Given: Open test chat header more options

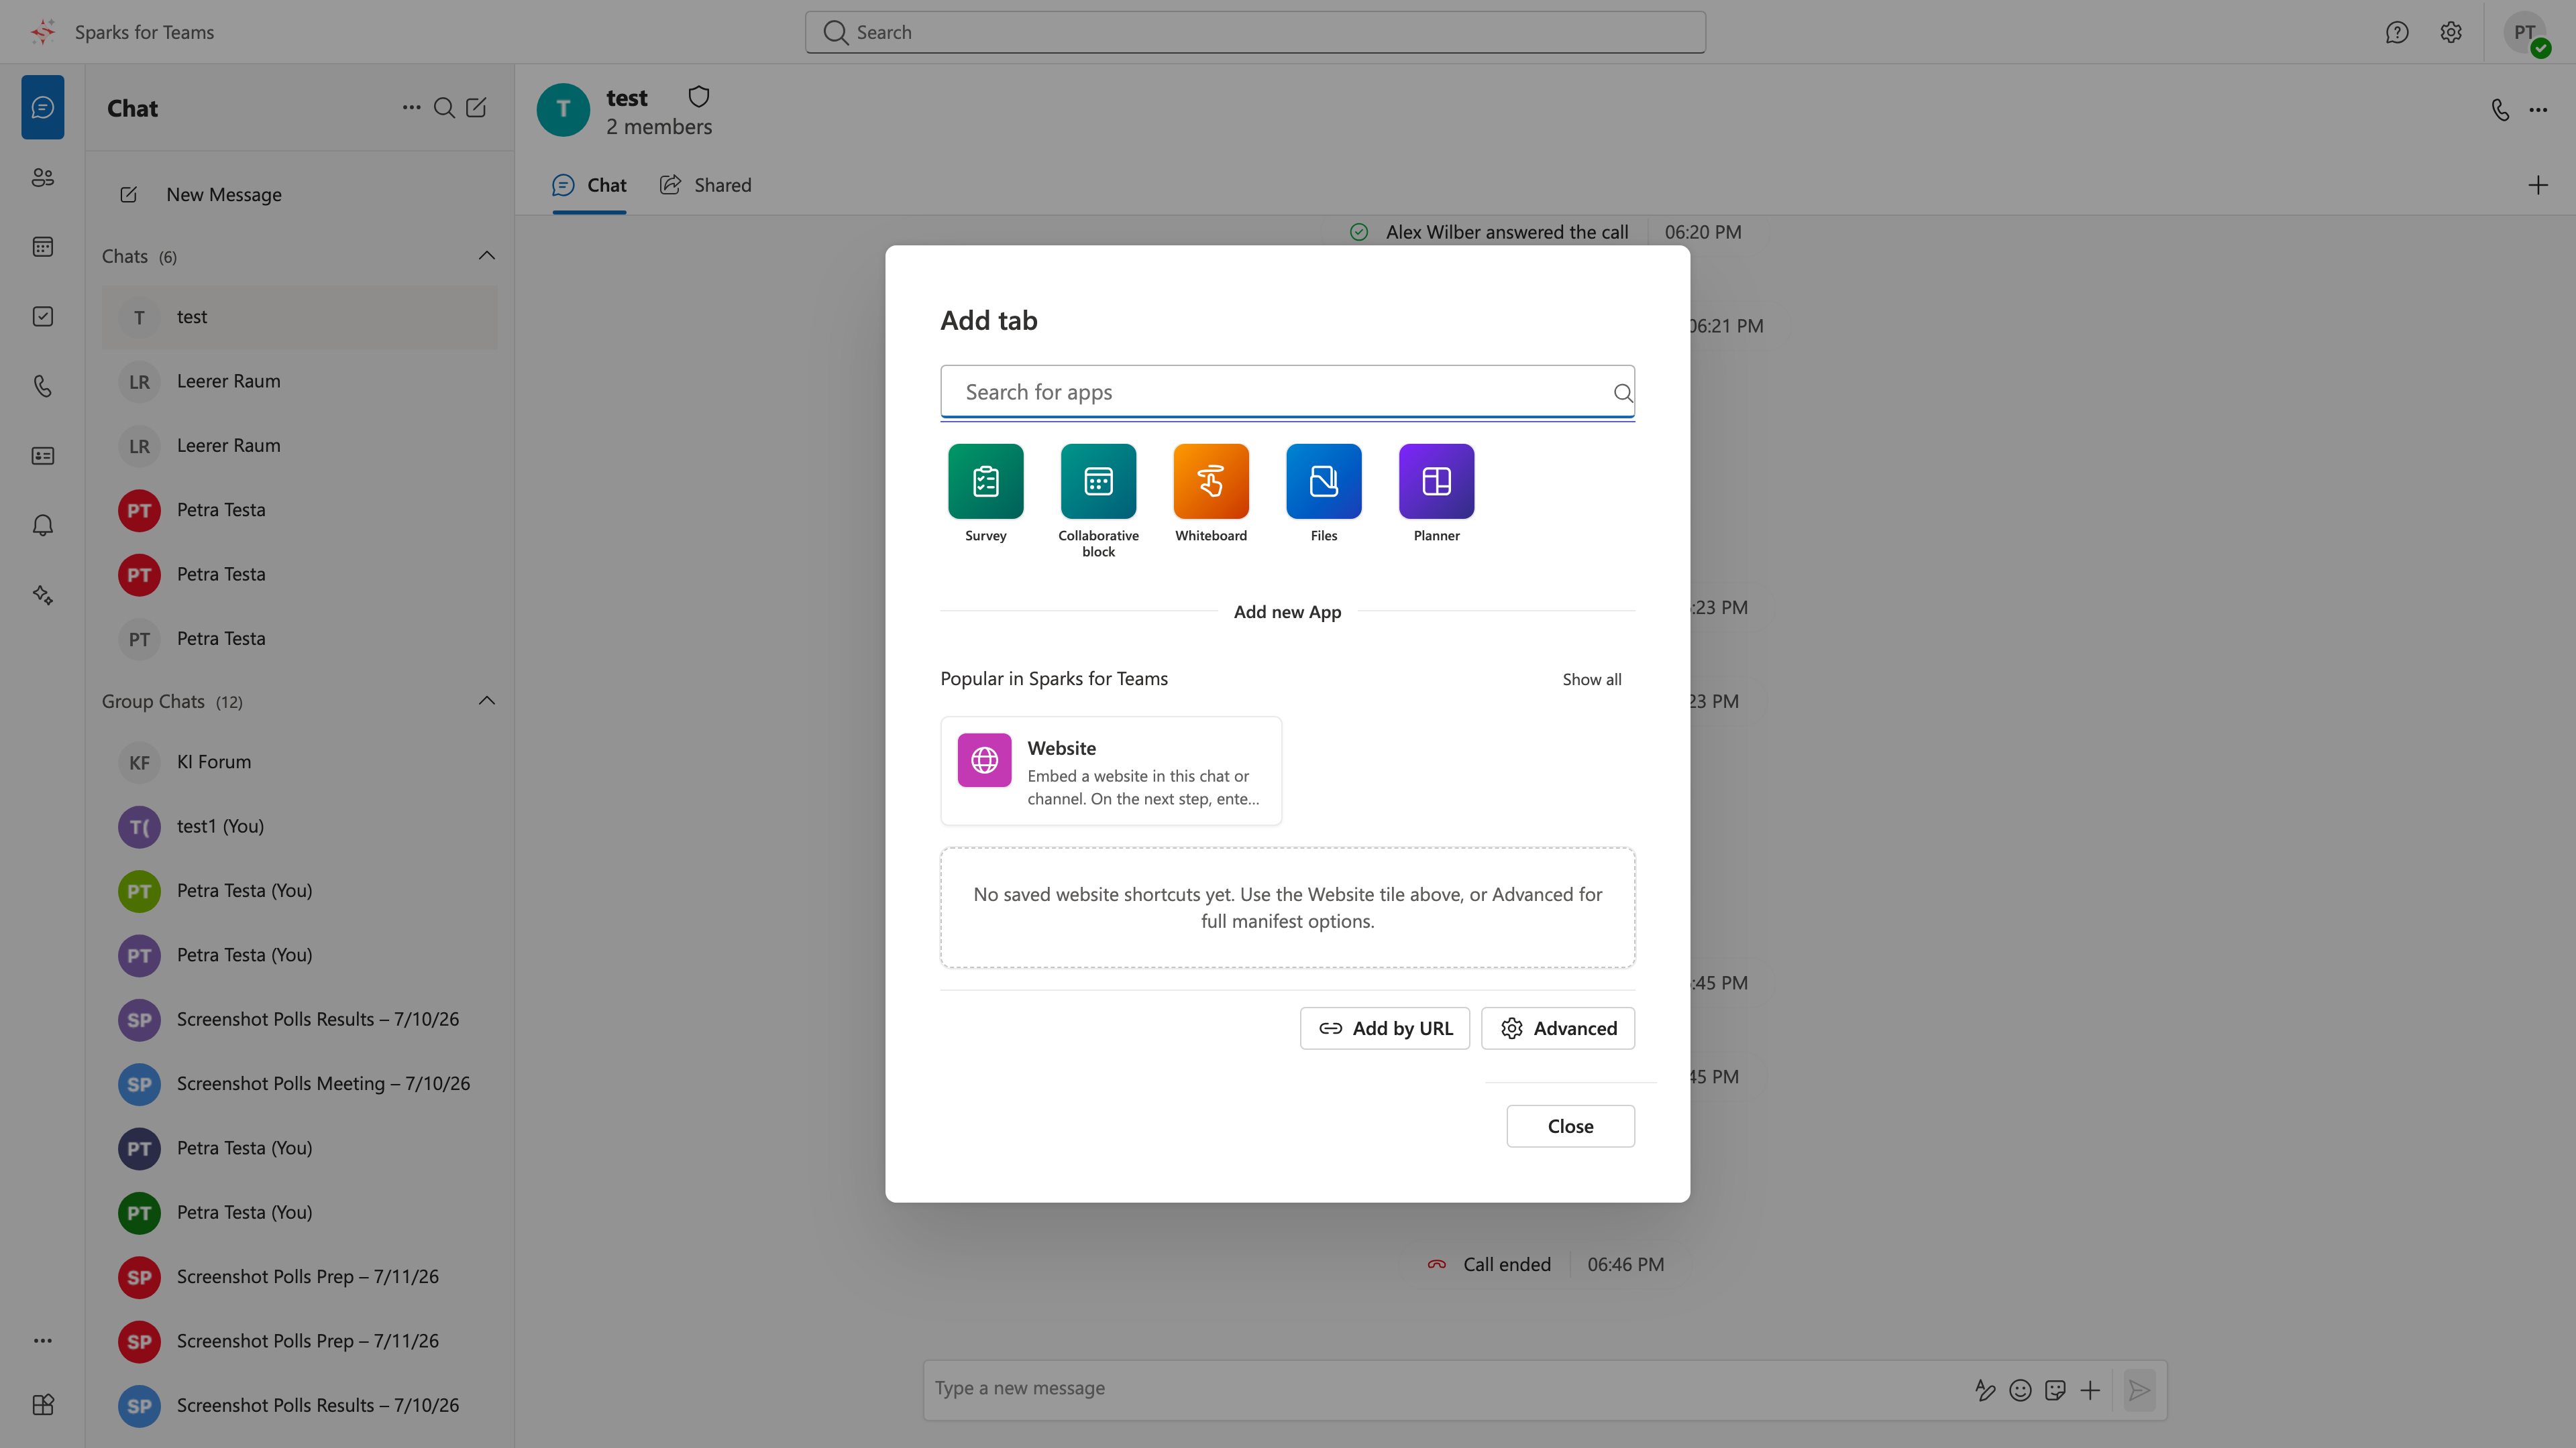Looking at the screenshot, I should [2538, 110].
